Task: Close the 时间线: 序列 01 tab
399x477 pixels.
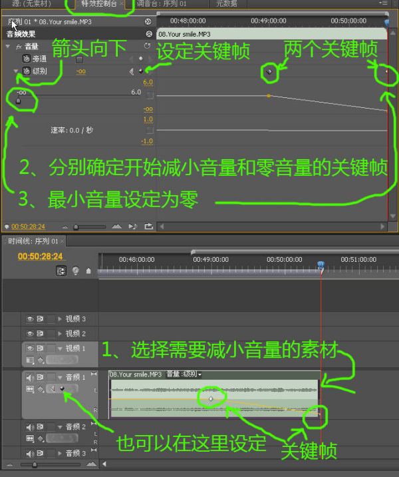Action: click(x=62, y=241)
